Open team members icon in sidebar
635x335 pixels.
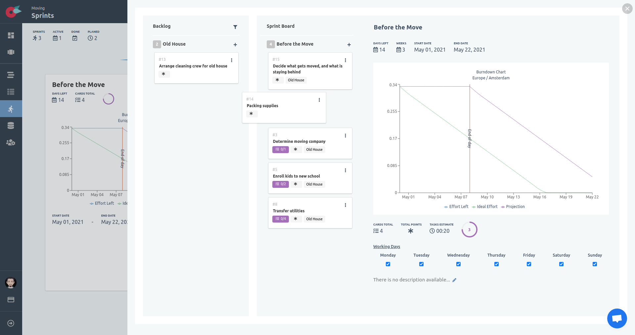[11, 143]
